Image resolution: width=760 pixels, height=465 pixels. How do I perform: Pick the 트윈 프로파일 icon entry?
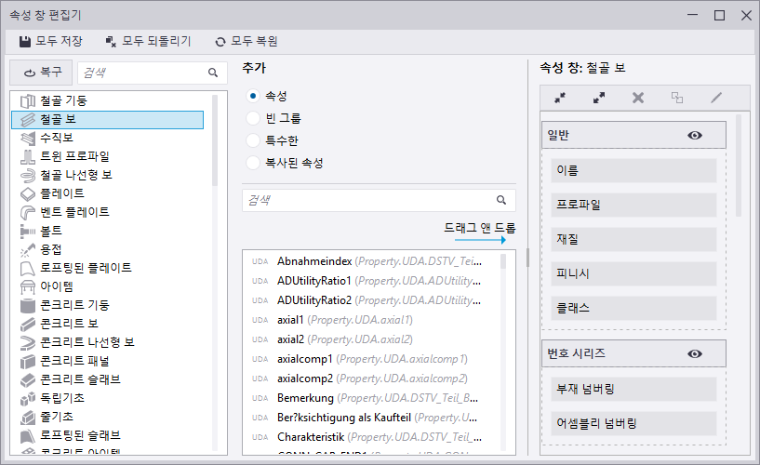[28, 156]
